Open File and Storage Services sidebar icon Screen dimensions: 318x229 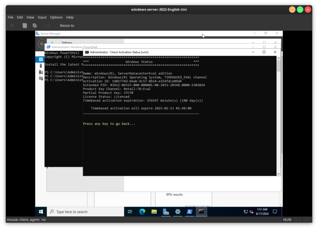coord(41,78)
